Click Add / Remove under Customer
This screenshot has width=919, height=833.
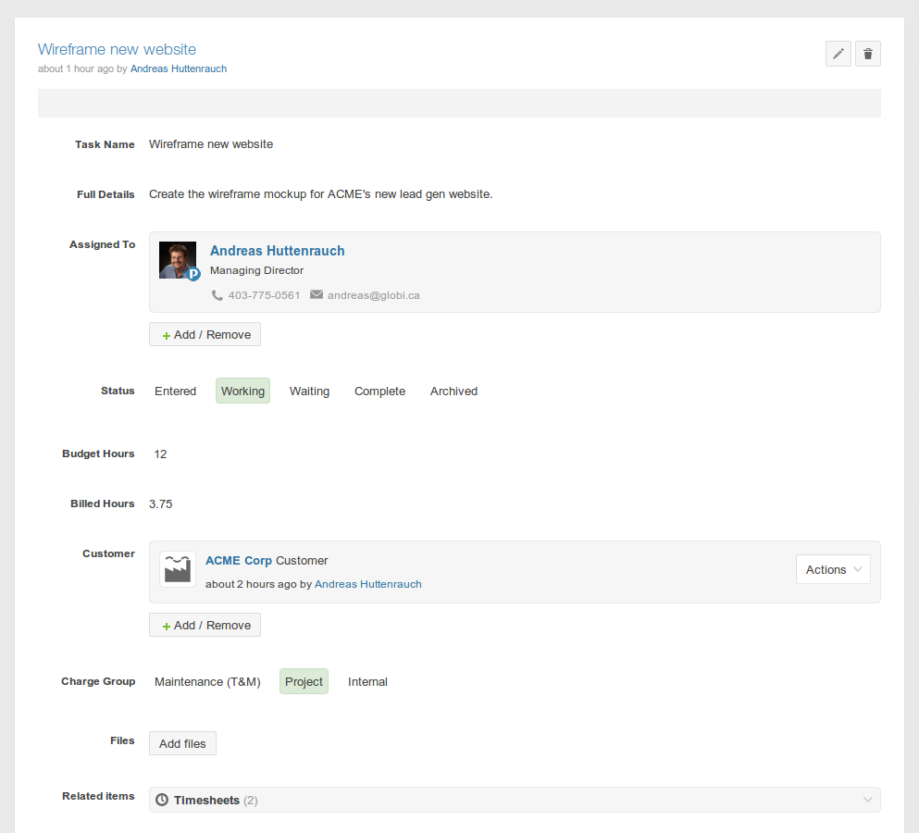point(205,625)
